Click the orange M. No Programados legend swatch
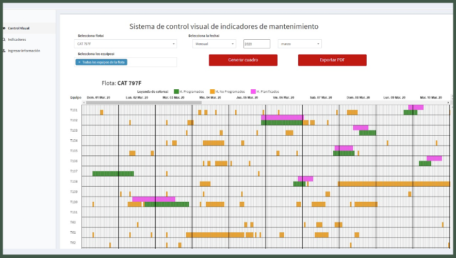 click(x=212, y=91)
